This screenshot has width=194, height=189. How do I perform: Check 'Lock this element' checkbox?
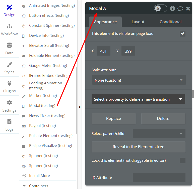coord(182,160)
